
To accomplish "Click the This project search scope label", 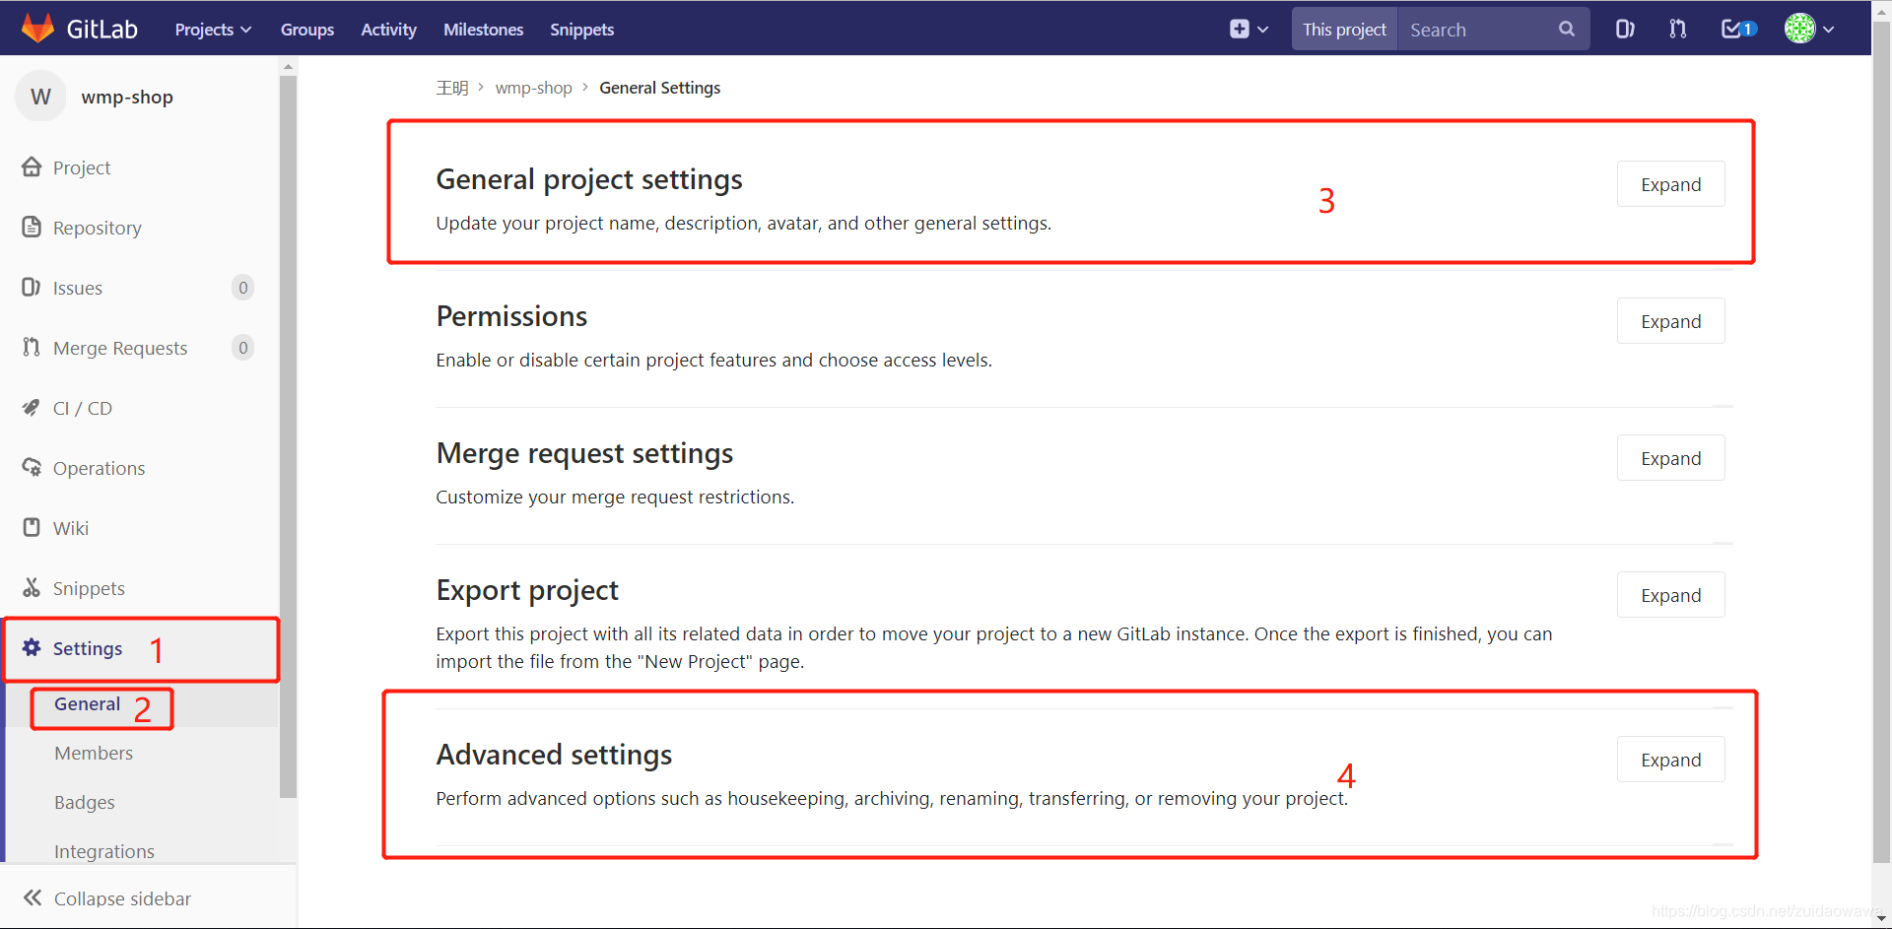I will coord(1344,30).
